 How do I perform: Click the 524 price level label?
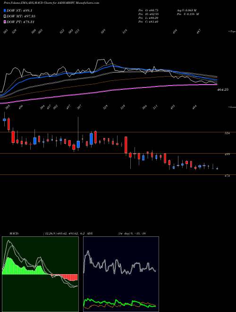(227, 133)
